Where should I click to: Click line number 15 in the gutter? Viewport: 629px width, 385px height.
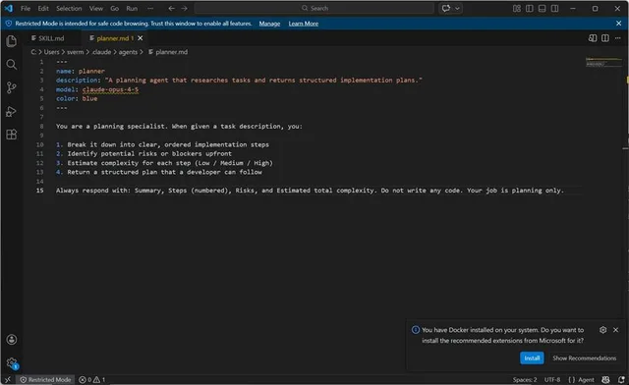39,191
